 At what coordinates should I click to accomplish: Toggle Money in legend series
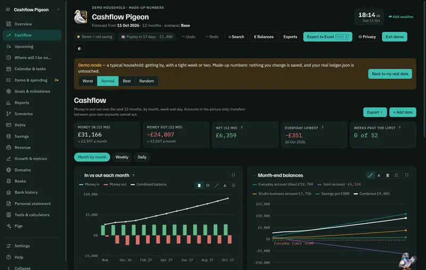89,184
